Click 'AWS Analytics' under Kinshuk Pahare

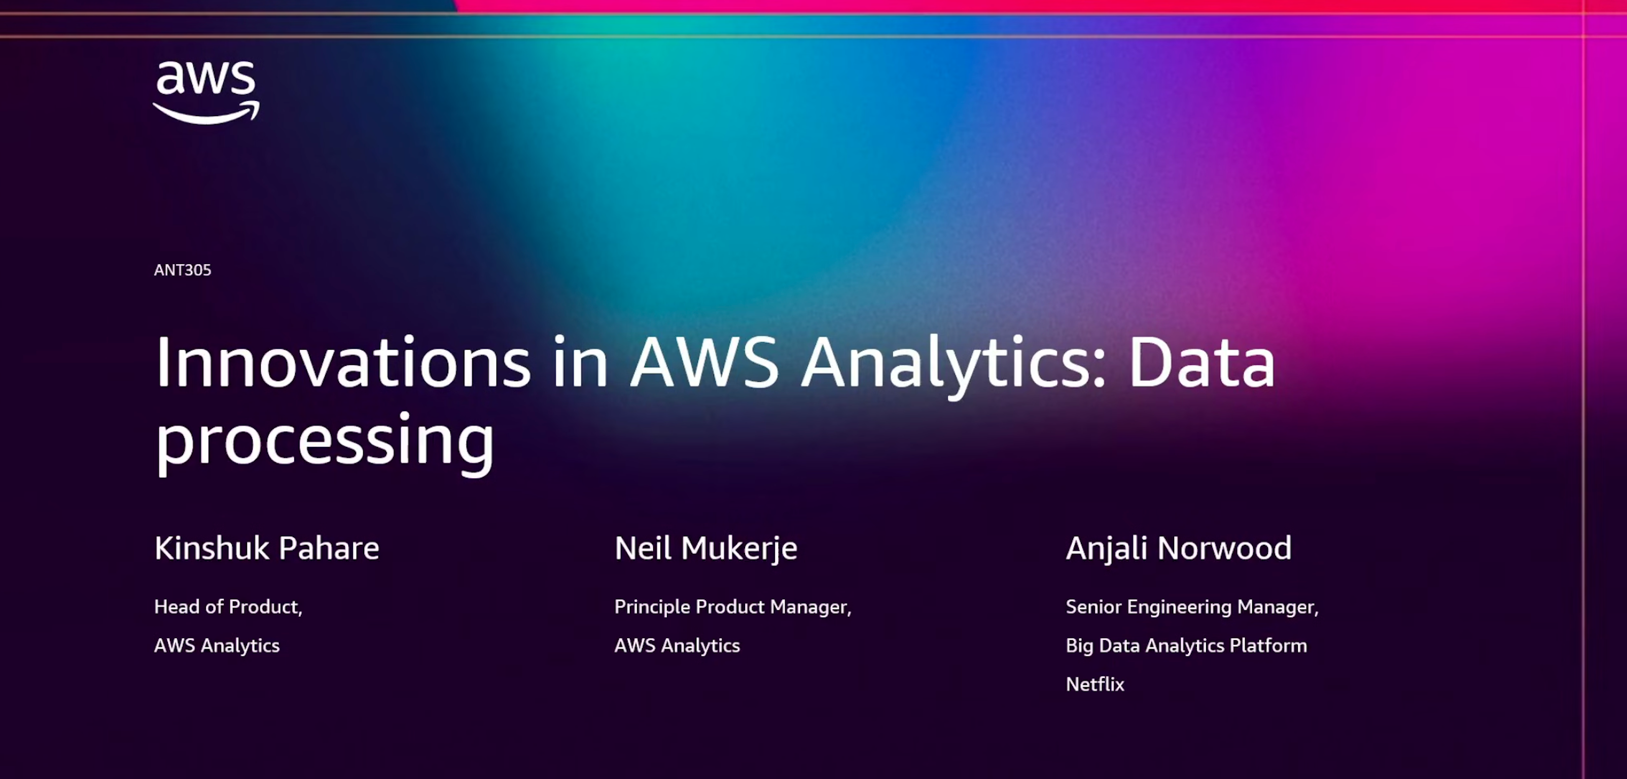[x=217, y=645]
